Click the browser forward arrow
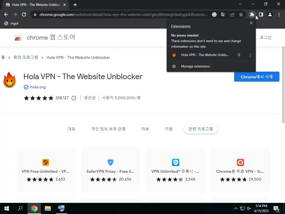The height and width of the screenshot is (214, 285). (x=15, y=14)
